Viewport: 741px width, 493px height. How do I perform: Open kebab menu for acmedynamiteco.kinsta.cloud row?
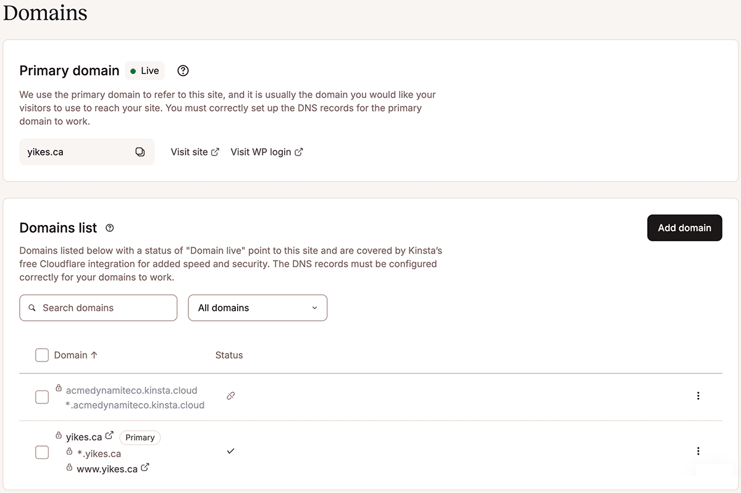[698, 396]
